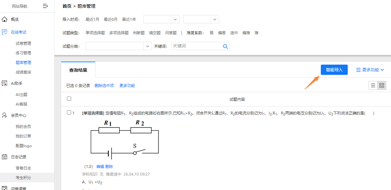This screenshot has height=190, width=391.
Task: Click the sidebar collapse icon beside 网站导航
Action: pos(45,6)
